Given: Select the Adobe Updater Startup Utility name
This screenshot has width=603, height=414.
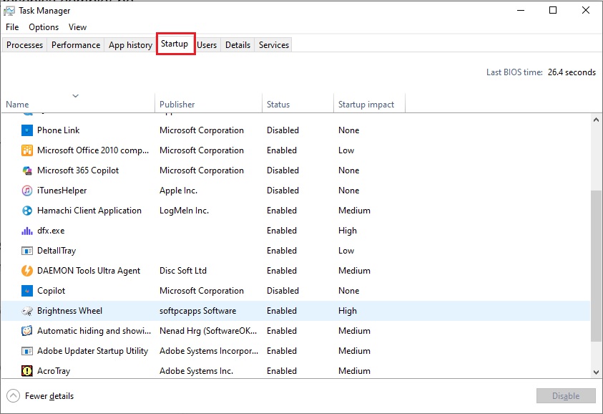Looking at the screenshot, I should coord(93,351).
